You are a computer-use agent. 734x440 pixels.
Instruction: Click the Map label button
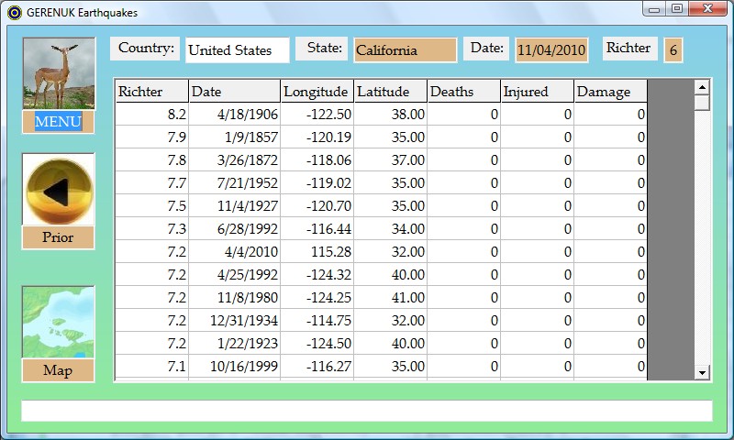click(x=58, y=370)
